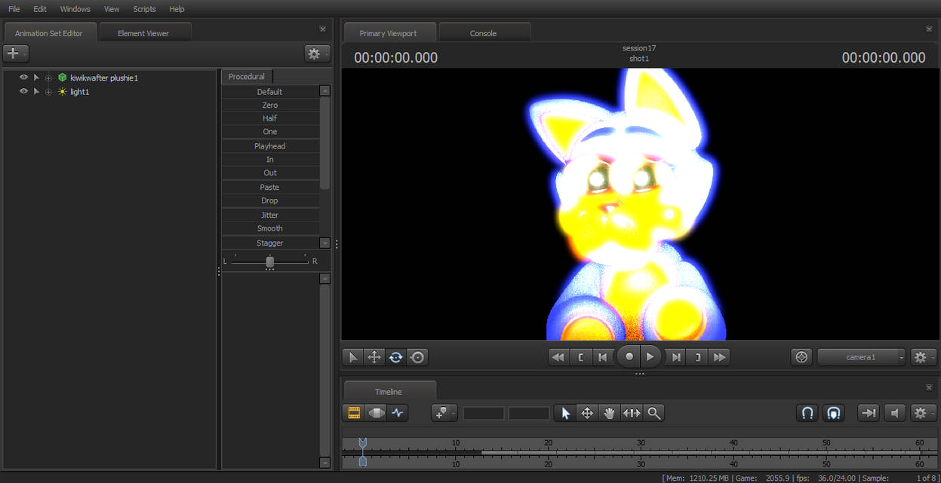Image resolution: width=941 pixels, height=483 pixels.
Task: Expand the light1 tree item
Action: [36, 91]
